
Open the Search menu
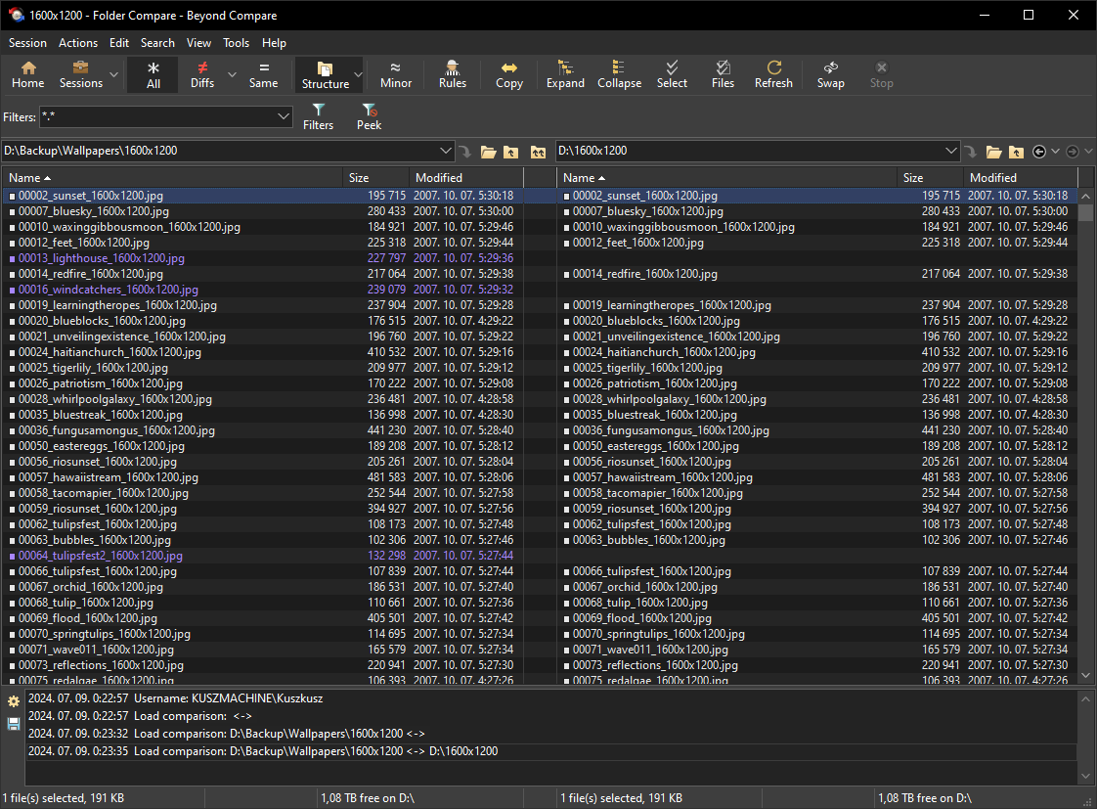(x=157, y=43)
